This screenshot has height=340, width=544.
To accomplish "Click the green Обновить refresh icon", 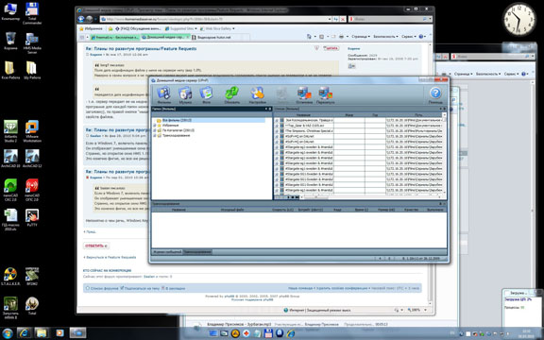I will click(x=231, y=95).
